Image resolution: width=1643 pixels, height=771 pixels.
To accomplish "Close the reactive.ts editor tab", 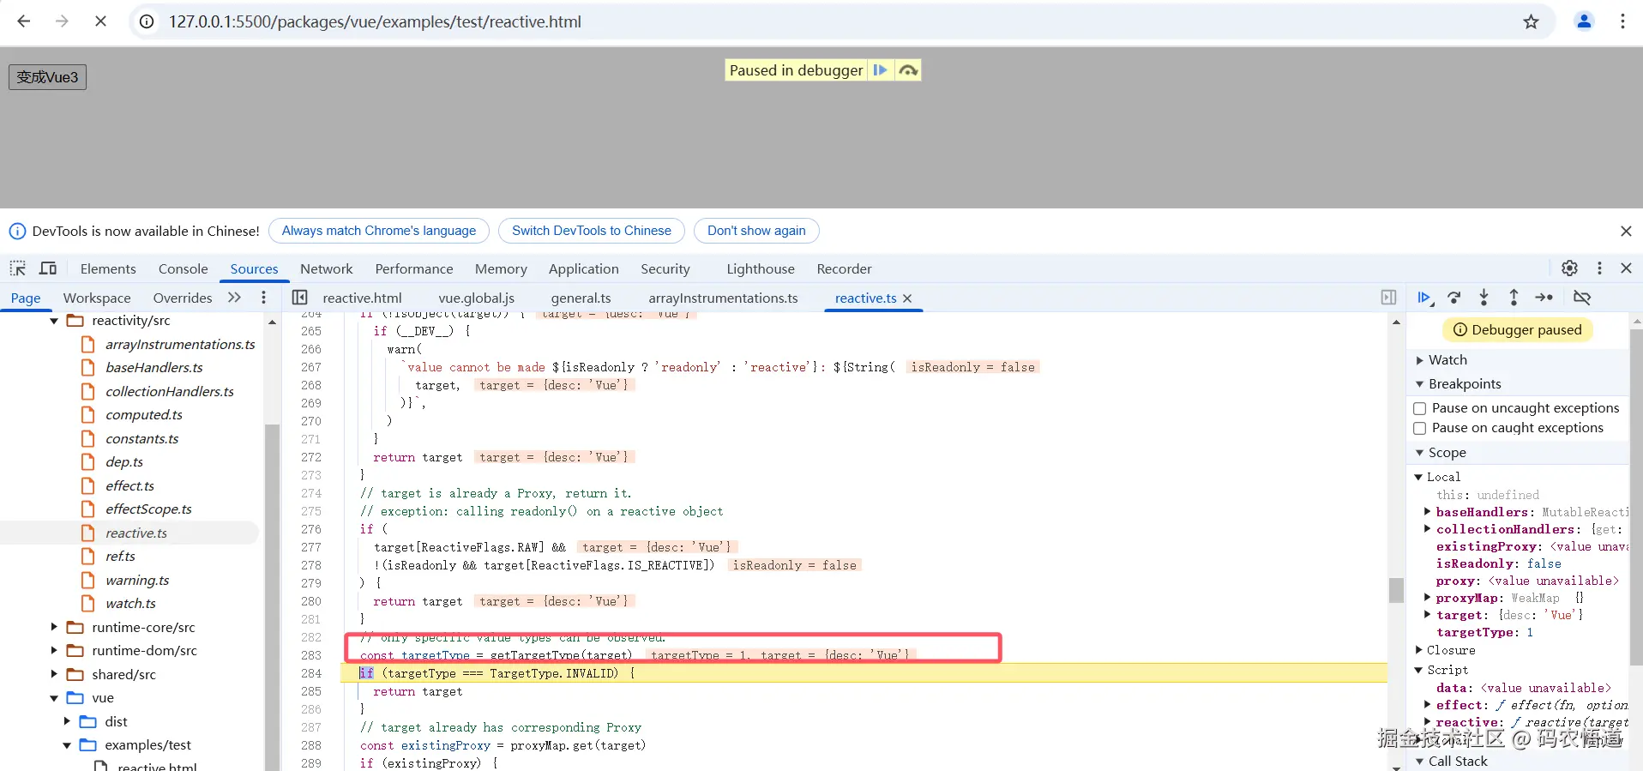I will (x=907, y=298).
